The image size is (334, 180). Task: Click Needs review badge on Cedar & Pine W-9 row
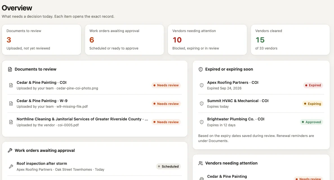click(x=166, y=103)
